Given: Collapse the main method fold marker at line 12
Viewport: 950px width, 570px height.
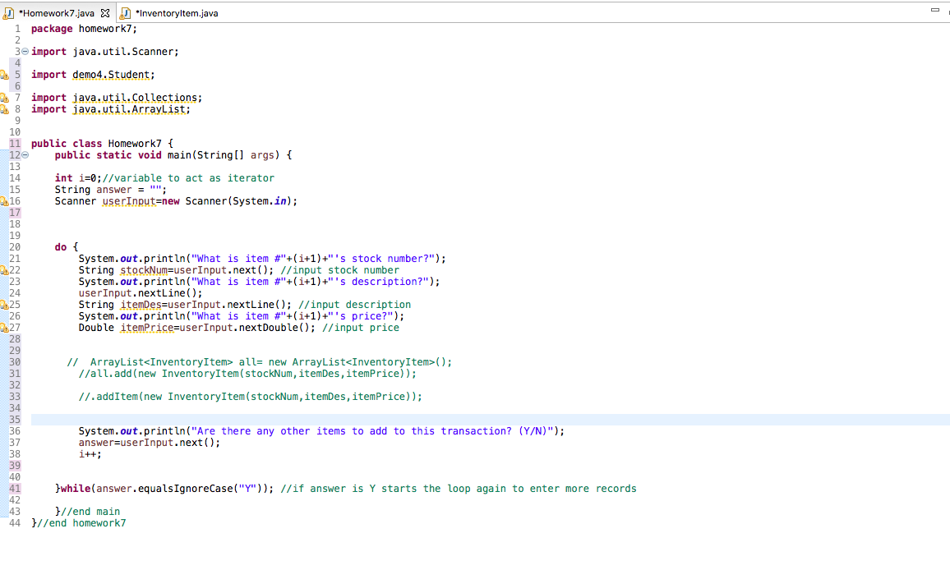Looking at the screenshot, I should click(25, 154).
